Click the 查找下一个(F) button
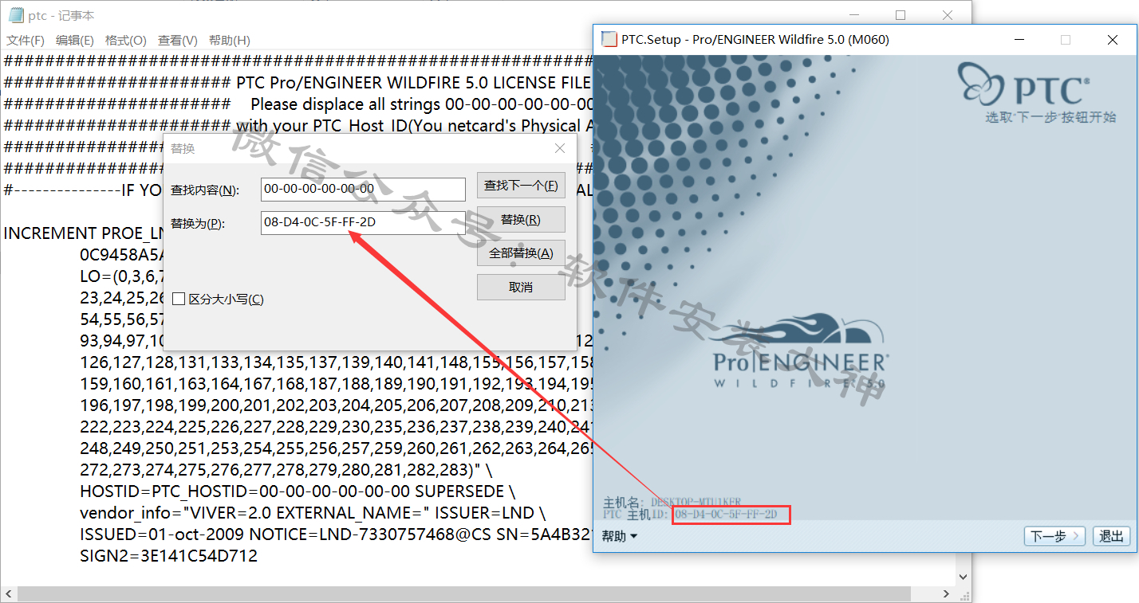 521,185
